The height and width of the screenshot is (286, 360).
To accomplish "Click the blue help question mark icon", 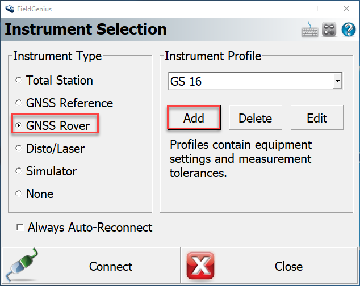I will pos(348,30).
